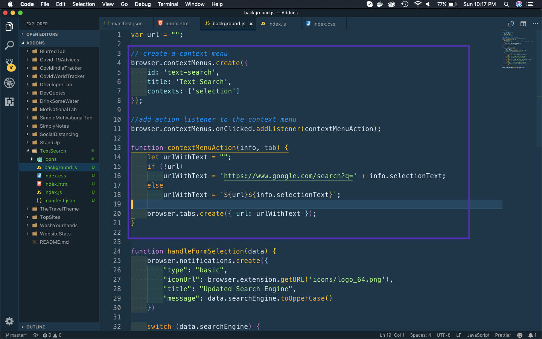
Task: Open the Go menu
Action: (124, 4)
